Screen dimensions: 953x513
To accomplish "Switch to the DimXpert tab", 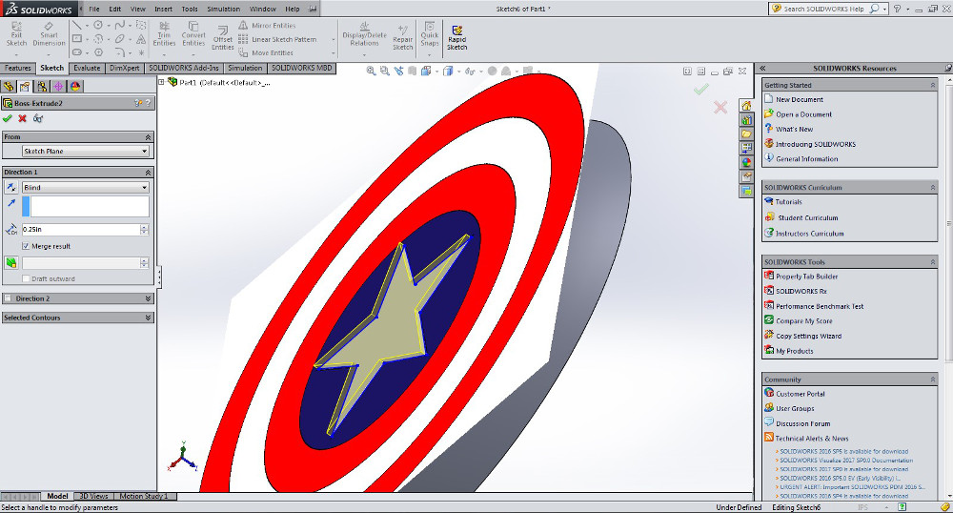I will [125, 68].
